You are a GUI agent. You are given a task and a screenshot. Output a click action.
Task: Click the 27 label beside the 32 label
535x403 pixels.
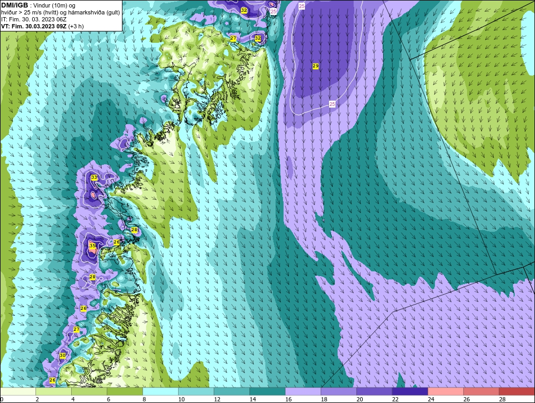pyautogui.click(x=233, y=38)
